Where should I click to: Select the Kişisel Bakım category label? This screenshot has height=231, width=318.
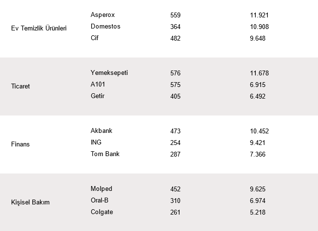pos(30,202)
